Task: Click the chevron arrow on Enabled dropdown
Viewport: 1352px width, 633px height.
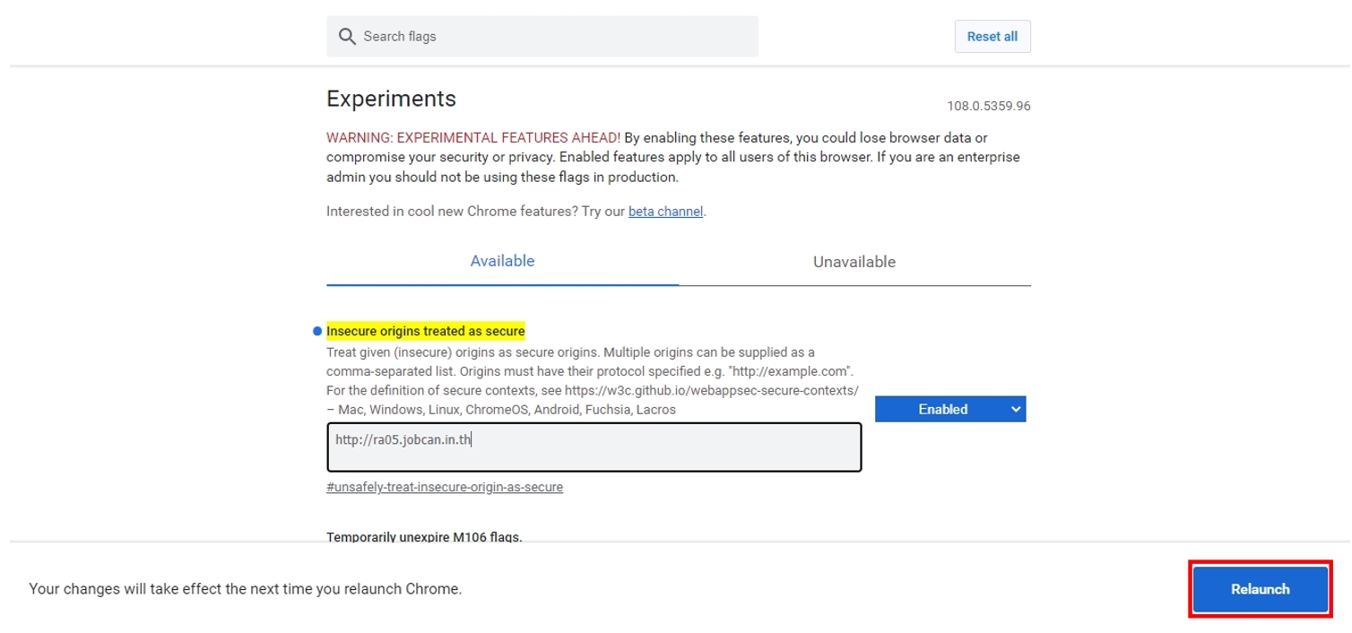Action: pos(1015,409)
